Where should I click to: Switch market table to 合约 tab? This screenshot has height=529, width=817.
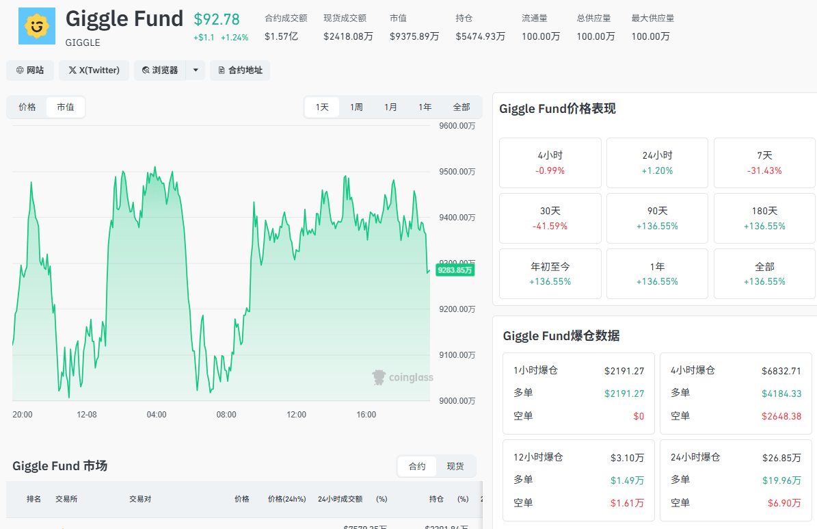(417, 467)
